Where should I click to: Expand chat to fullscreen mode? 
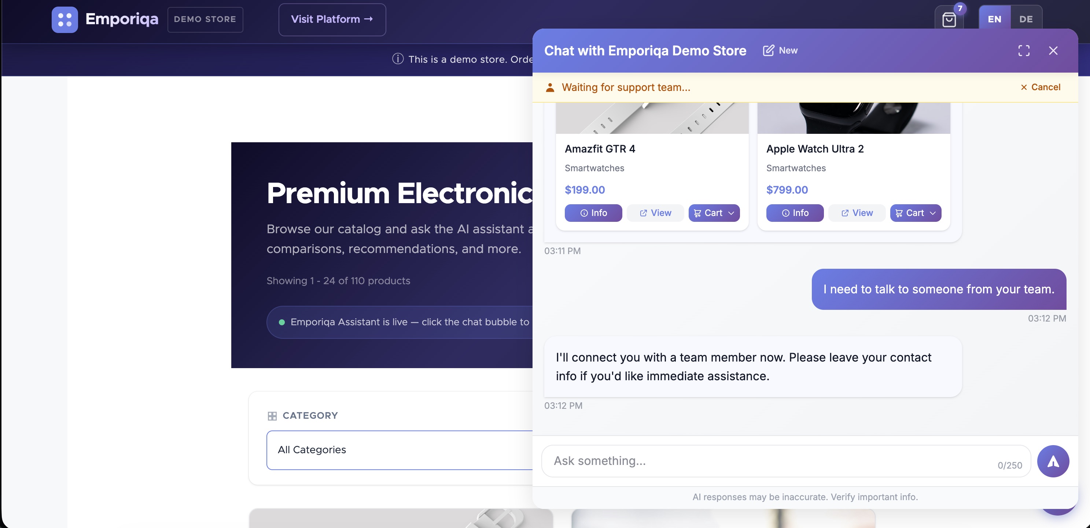(1024, 51)
